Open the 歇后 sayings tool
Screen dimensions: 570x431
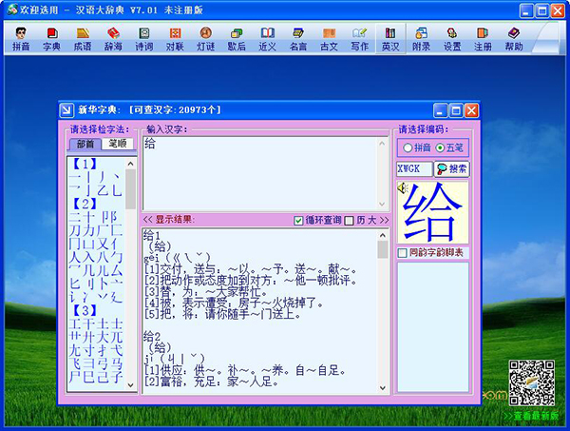coord(237,39)
